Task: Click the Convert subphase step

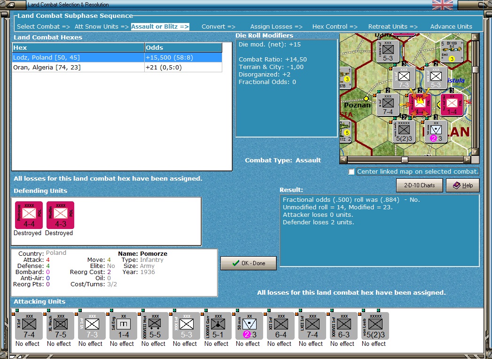Action: coord(219,27)
